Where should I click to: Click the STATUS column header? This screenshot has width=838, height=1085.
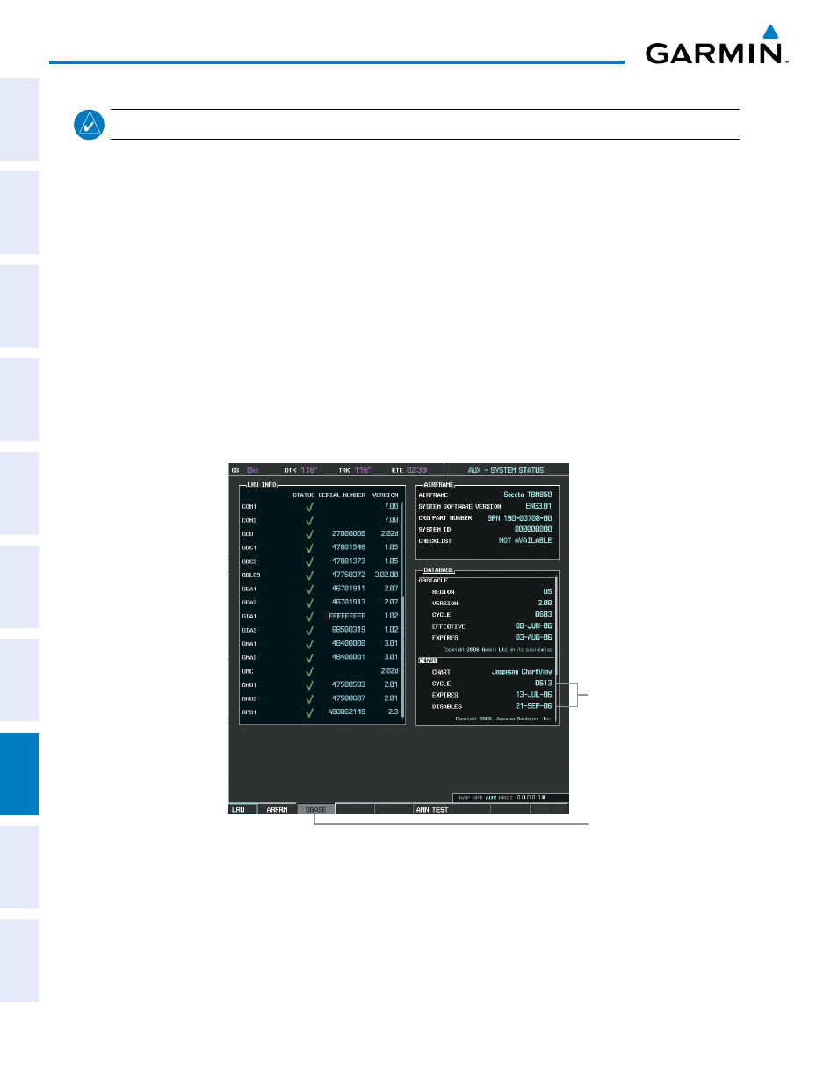pos(304,495)
